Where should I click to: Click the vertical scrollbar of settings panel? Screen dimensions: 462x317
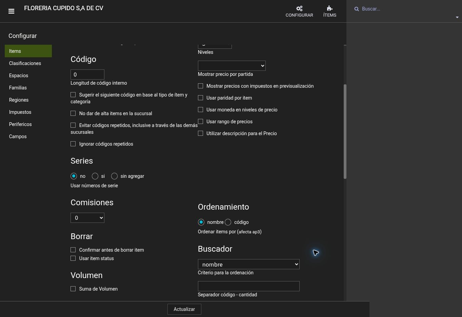coord(345,131)
